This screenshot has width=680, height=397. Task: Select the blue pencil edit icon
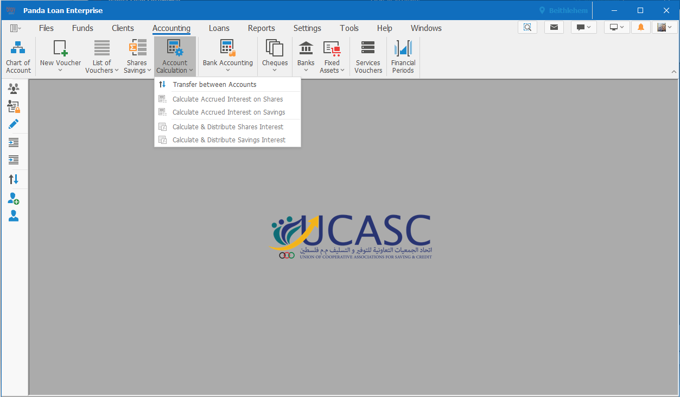pos(14,124)
